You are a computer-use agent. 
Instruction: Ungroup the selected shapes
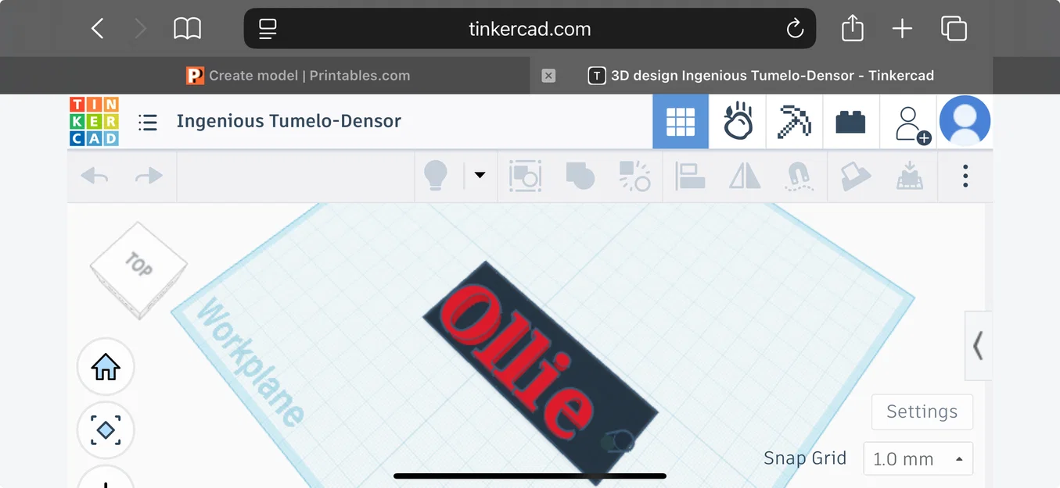(634, 176)
